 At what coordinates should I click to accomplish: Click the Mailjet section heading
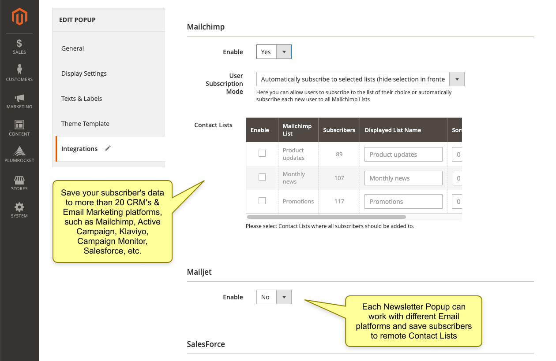point(199,272)
